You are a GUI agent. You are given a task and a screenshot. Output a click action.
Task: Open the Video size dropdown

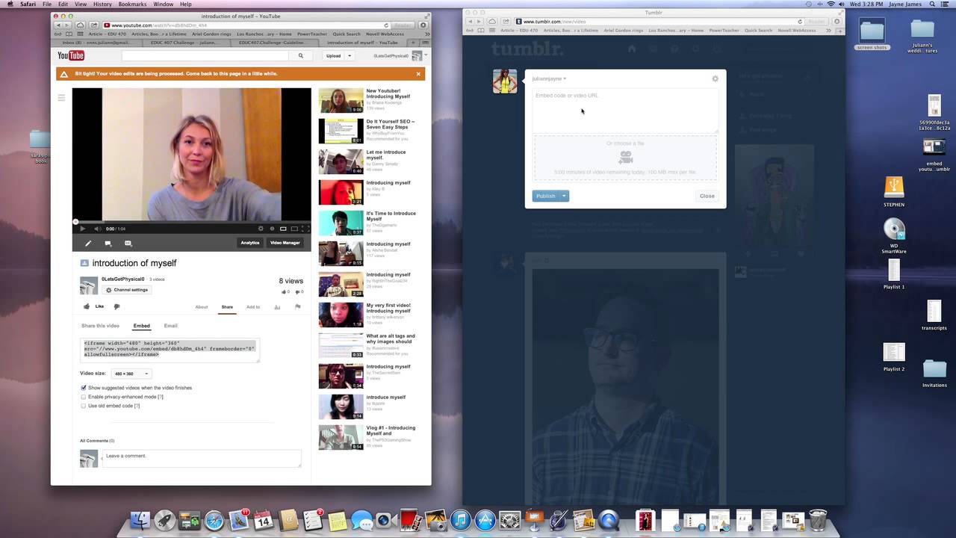pyautogui.click(x=131, y=374)
